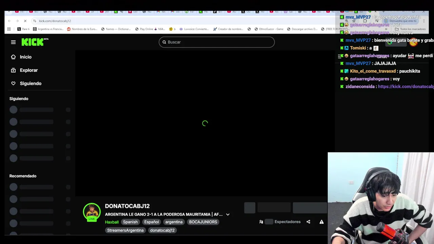Open the kick.com link in zidaneconsida's chat message
Image resolution: width=434 pixels, height=244 pixels.
[406, 87]
